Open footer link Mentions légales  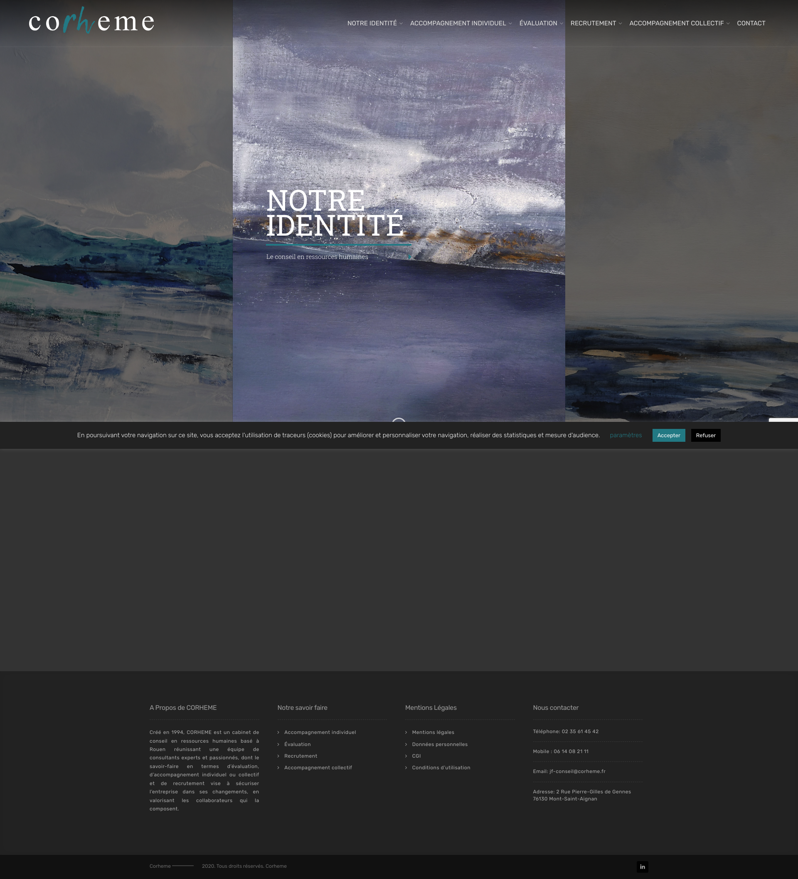[x=433, y=732]
